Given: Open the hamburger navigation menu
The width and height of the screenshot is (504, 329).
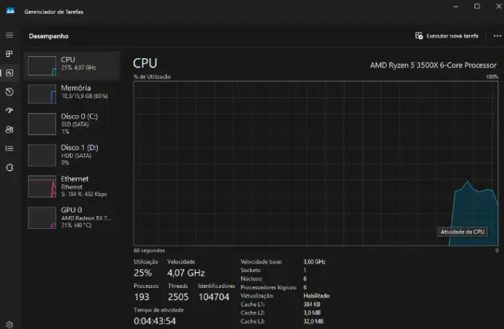Looking at the screenshot, I should pos(9,35).
